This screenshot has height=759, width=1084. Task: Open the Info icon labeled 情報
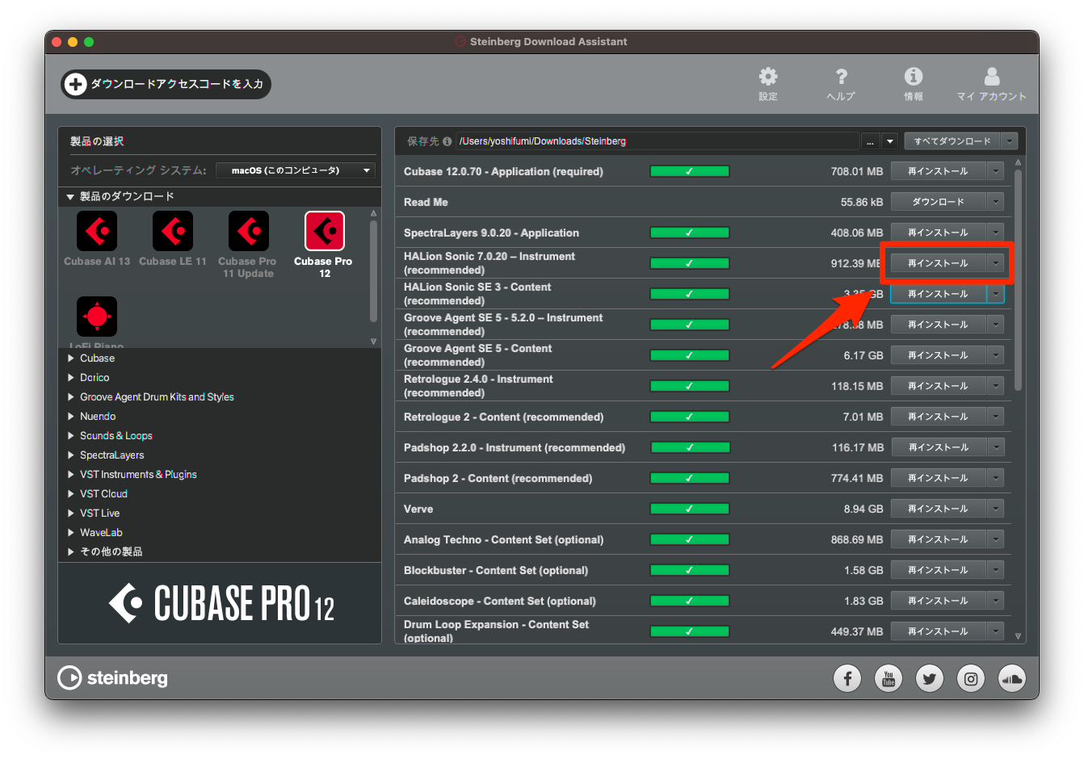click(x=914, y=76)
